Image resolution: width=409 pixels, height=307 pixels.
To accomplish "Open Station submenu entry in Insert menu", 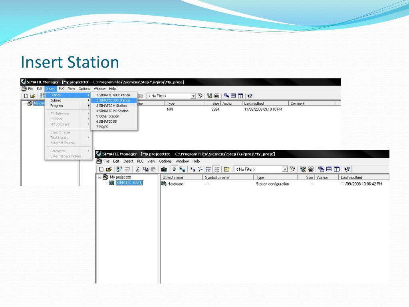I will (x=68, y=95).
